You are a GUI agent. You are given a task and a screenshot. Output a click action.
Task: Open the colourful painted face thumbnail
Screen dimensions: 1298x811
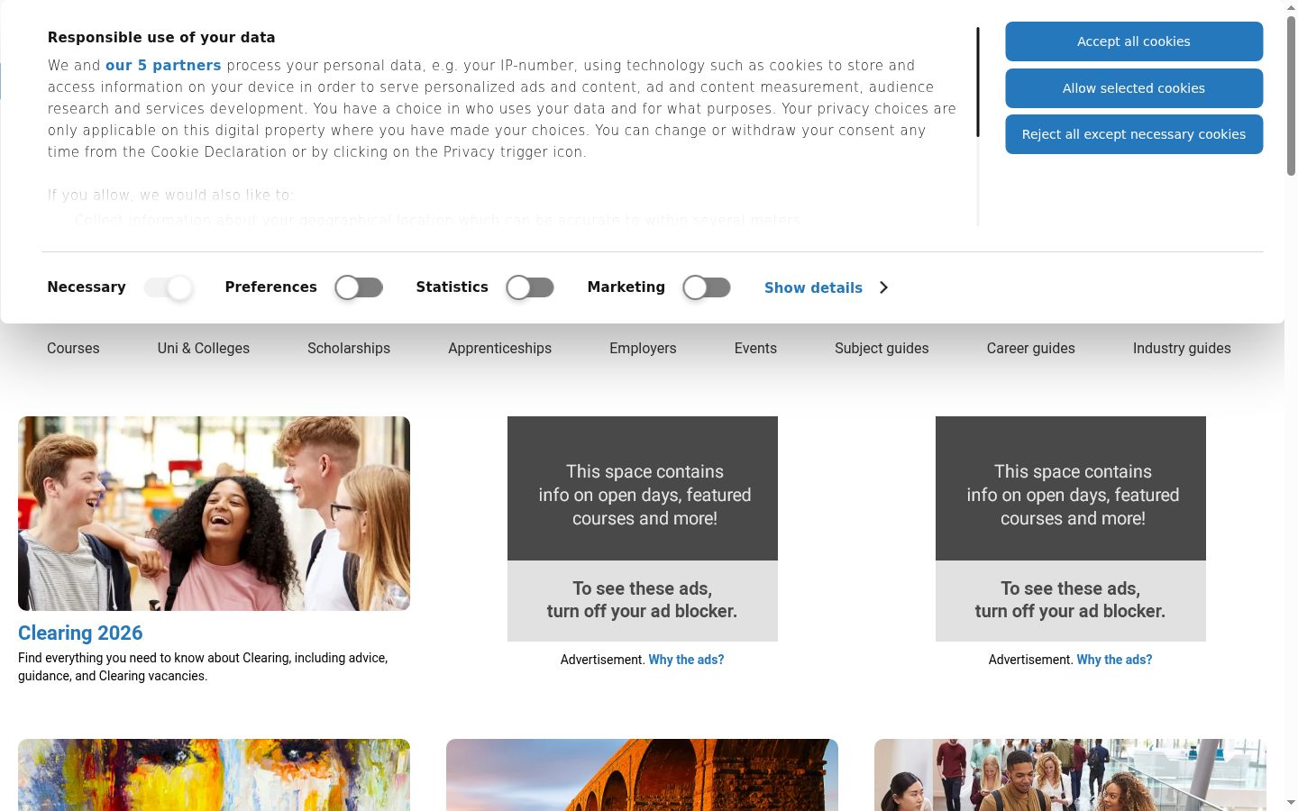coord(214,775)
